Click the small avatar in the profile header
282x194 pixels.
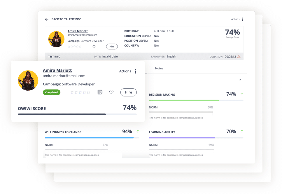[56, 39]
